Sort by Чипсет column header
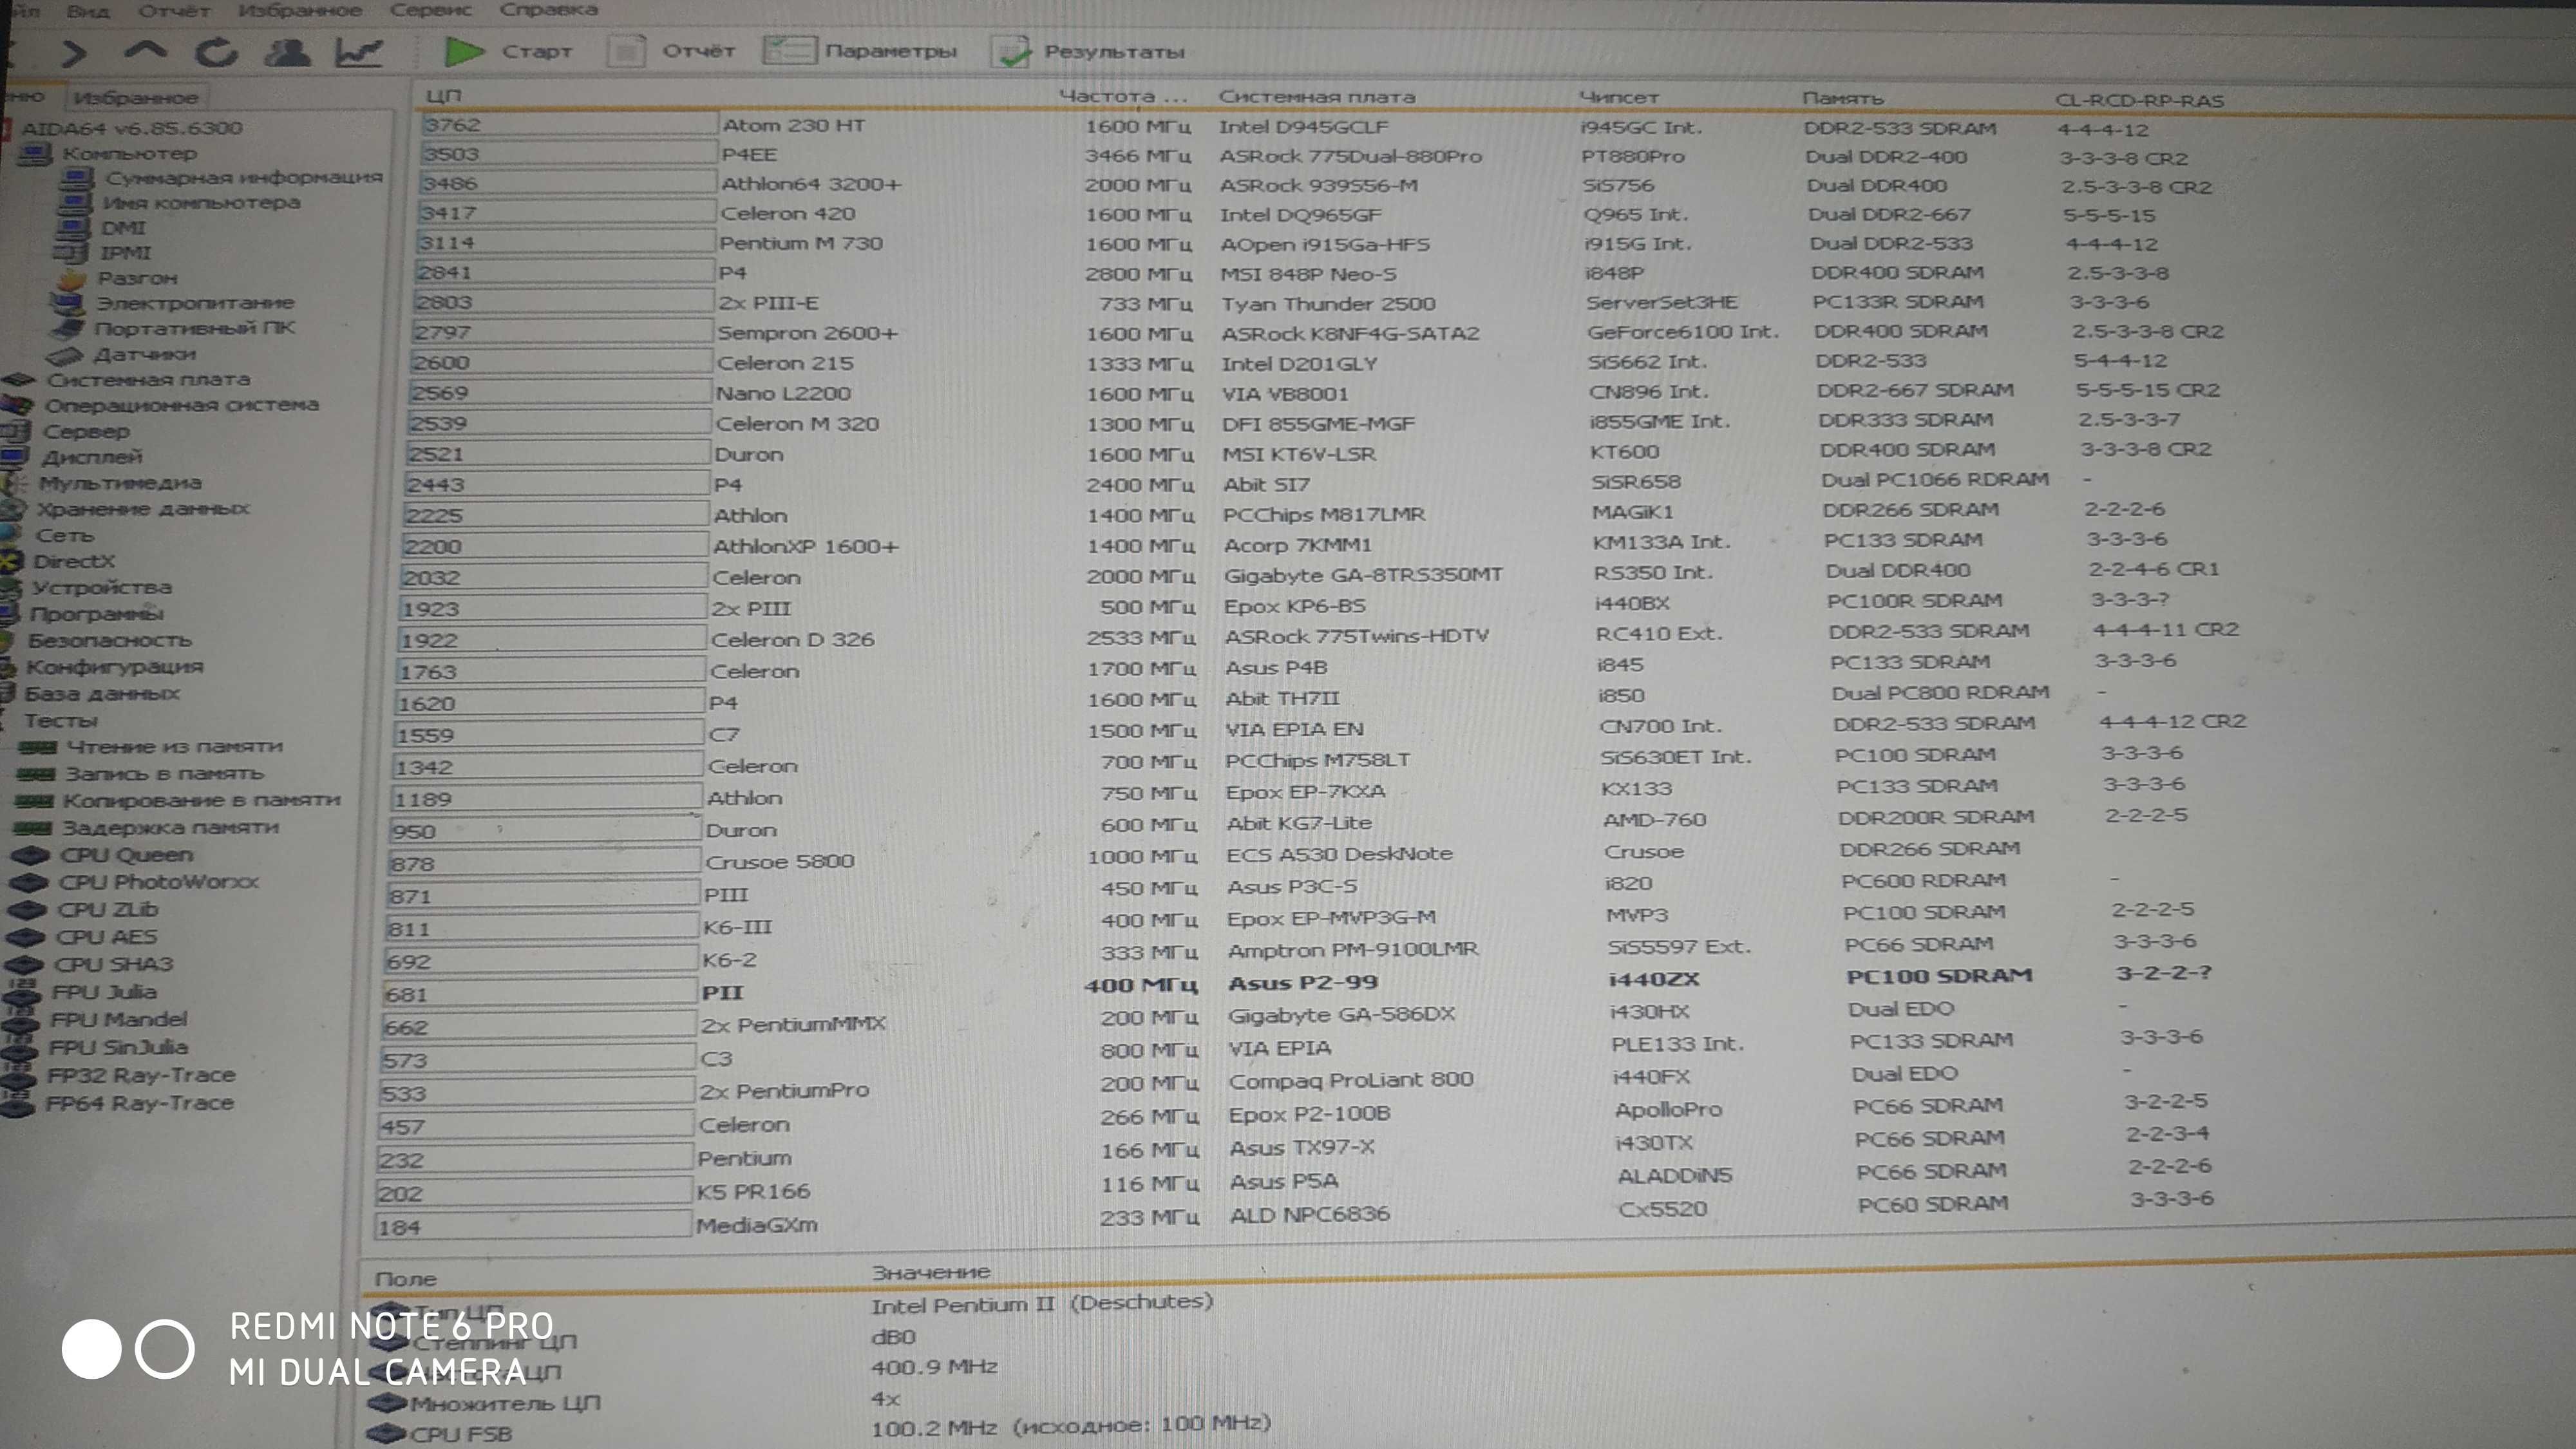The height and width of the screenshot is (1449, 2576). (1619, 97)
